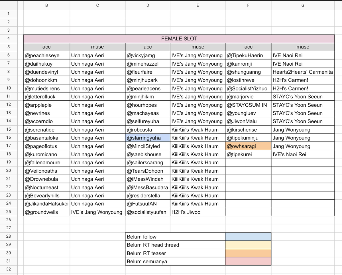Click Uchinaga Aeri beside @peachieseye
Screen dimensions: 342x275
[x=97, y=55]
